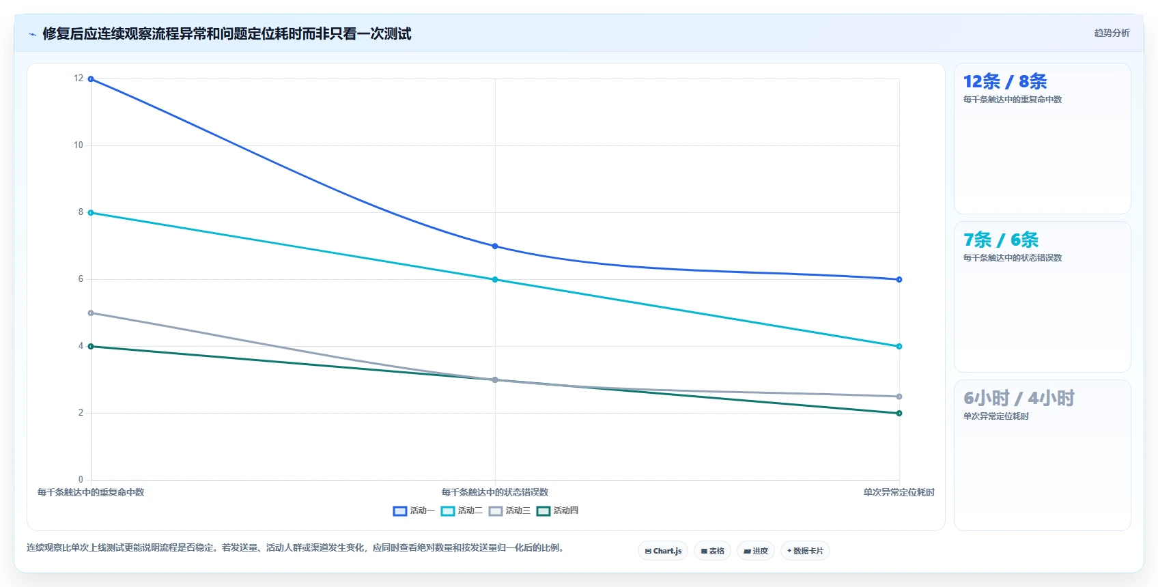Click the 活动一 data point at value 7

(x=495, y=246)
